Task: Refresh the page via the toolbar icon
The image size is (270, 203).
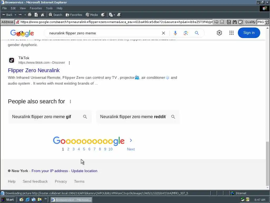Action: (x=36, y=15)
